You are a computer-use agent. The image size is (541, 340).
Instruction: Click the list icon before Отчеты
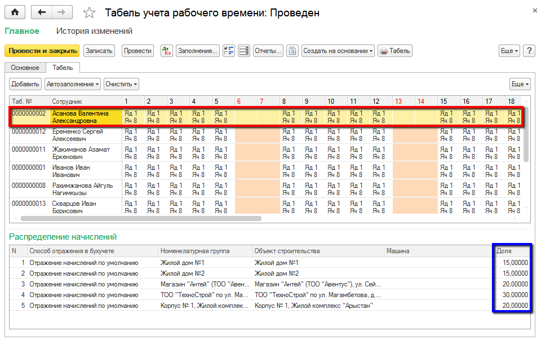(244, 51)
